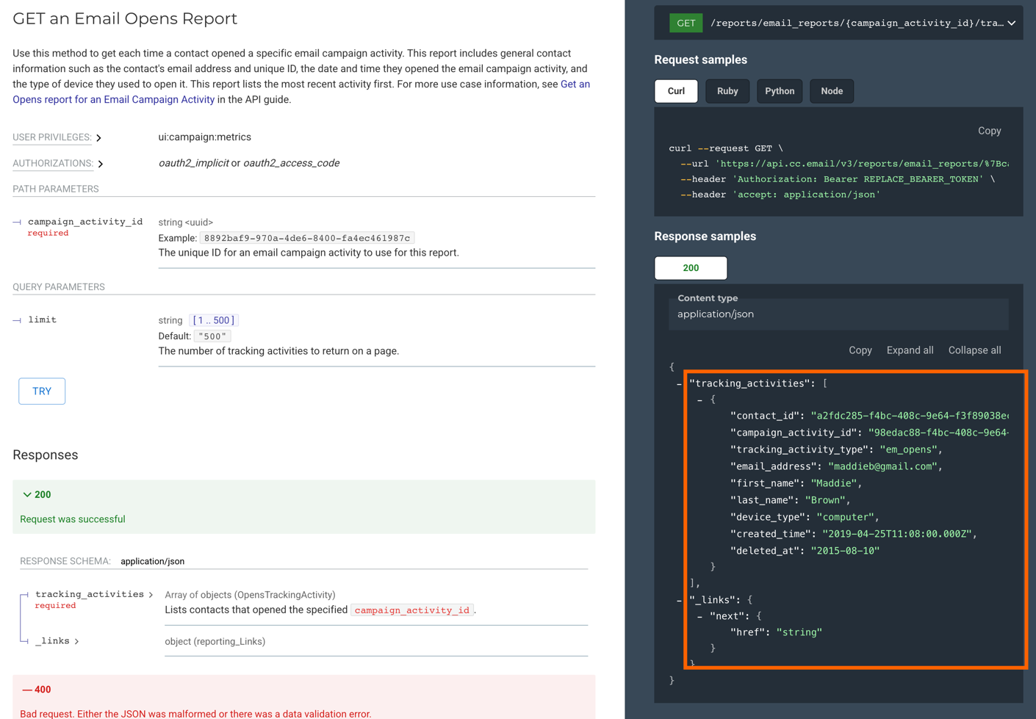Collapse the "_links" JSON object
The image size is (1036, 719).
(679, 601)
